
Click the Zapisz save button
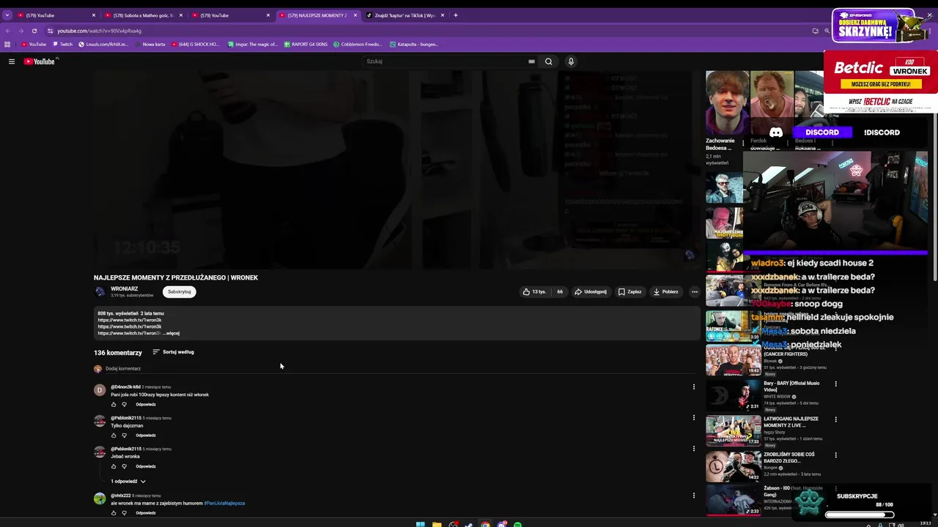(630, 291)
